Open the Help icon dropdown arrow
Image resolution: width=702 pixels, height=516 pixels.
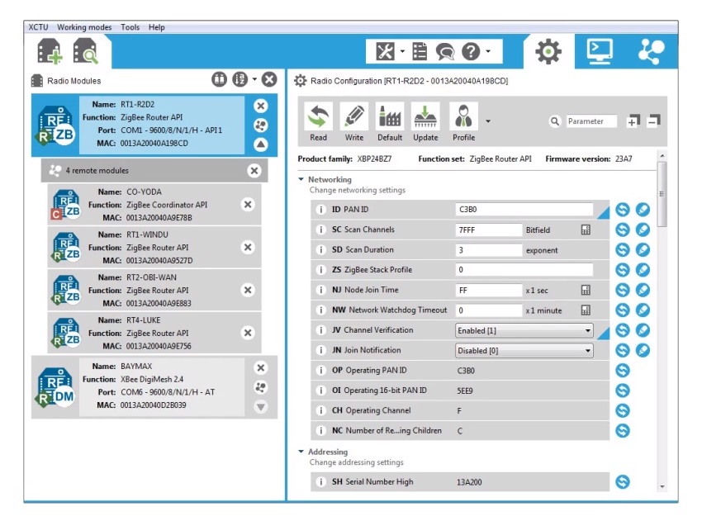click(x=487, y=51)
